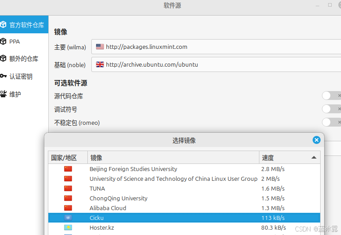Screen dimensions: 341x235
Task: Click the China flag beside TUNA
Action: (68, 188)
